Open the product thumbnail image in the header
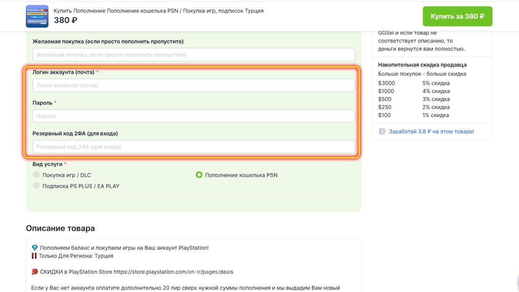Screen dimensions: 519x292 (x=37, y=16)
